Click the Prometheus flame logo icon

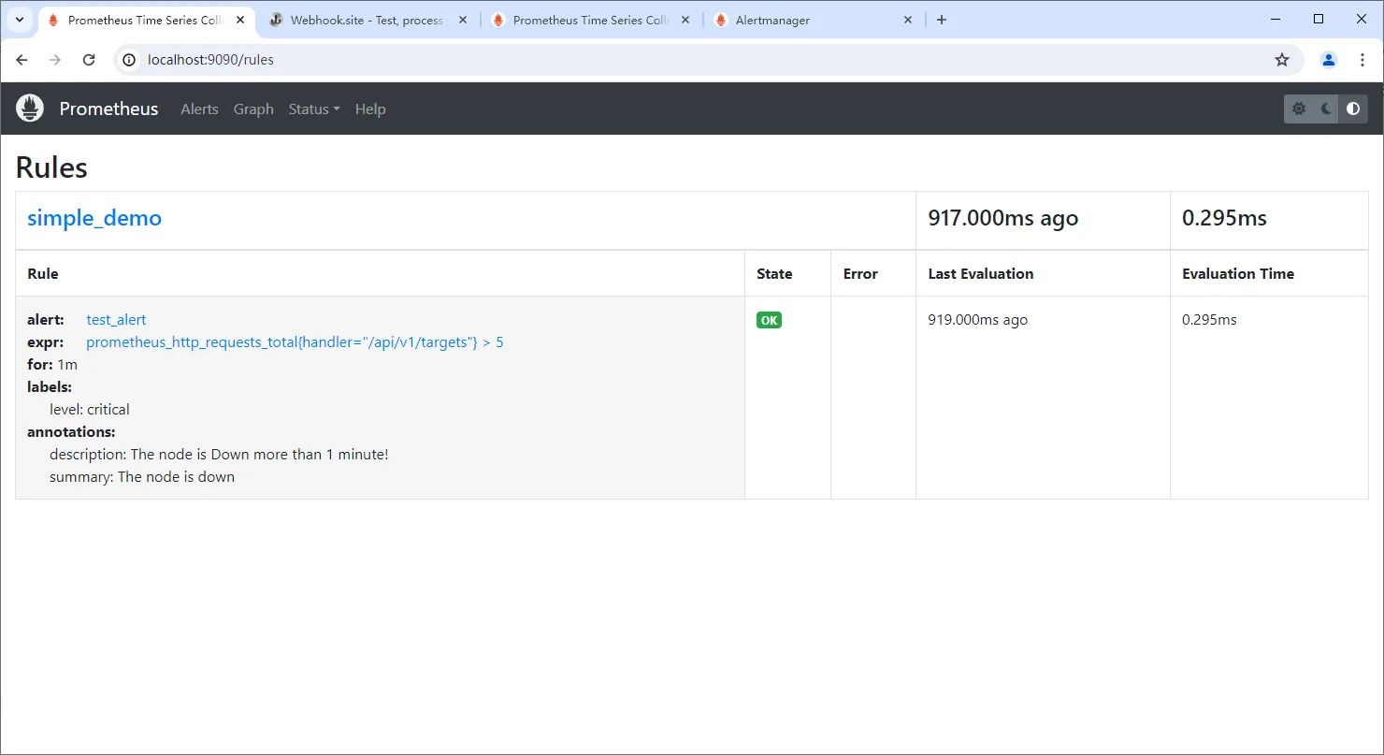[30, 109]
